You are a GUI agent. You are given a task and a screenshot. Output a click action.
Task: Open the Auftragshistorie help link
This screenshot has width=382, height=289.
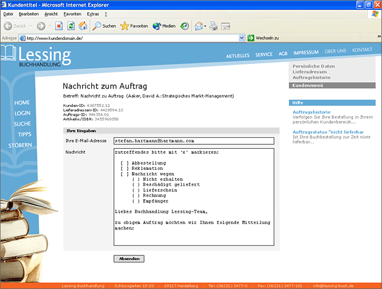[x=312, y=112]
